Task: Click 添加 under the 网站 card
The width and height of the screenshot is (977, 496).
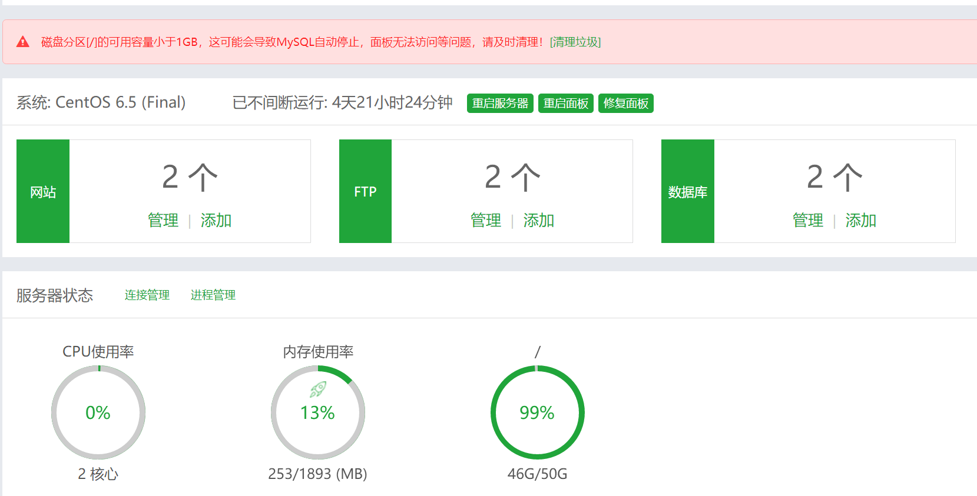Action: [x=216, y=220]
